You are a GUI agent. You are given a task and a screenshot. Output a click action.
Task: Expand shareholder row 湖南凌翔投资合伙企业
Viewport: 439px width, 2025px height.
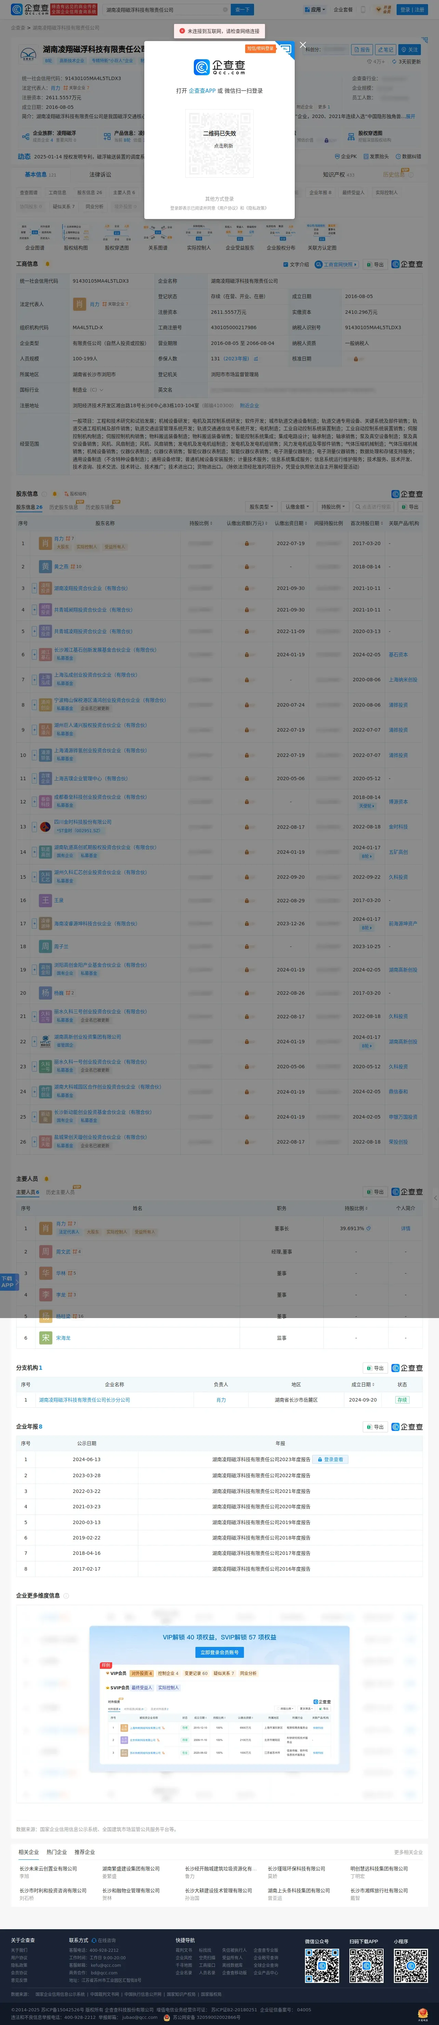[34, 588]
